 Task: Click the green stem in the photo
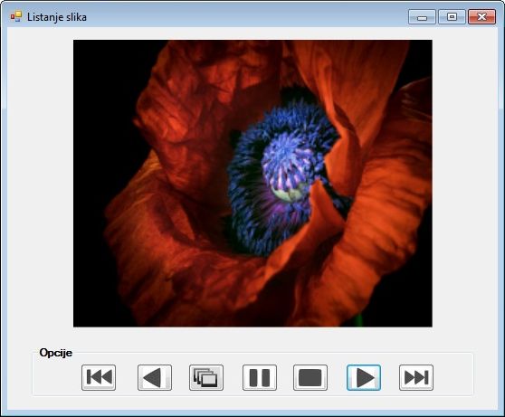(358, 321)
